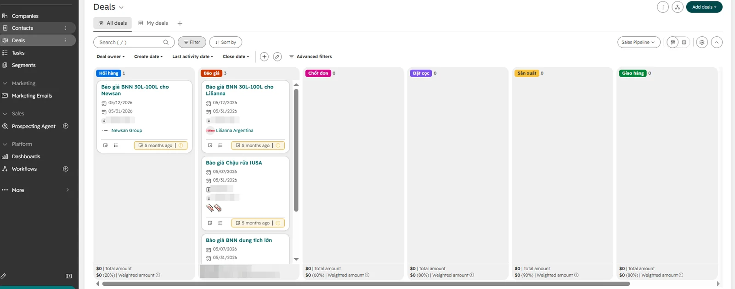Click the hierarchy icon beside Add deals
Screen dimensions: 735x289
[x=678, y=7]
